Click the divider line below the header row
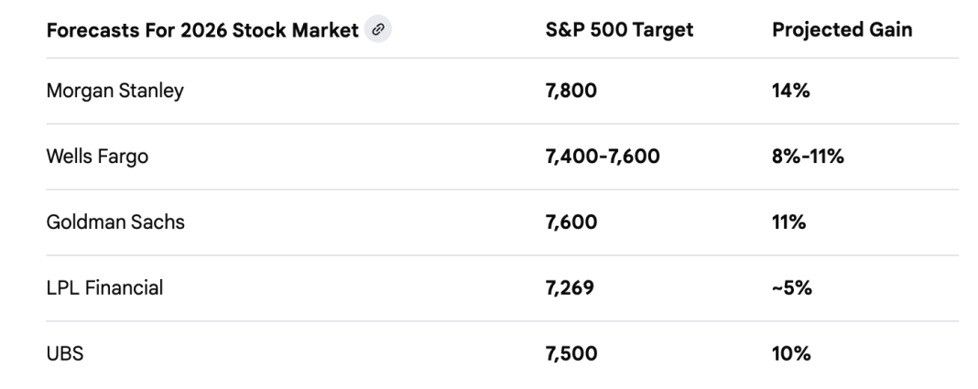The width and height of the screenshot is (978, 389). click(x=502, y=59)
